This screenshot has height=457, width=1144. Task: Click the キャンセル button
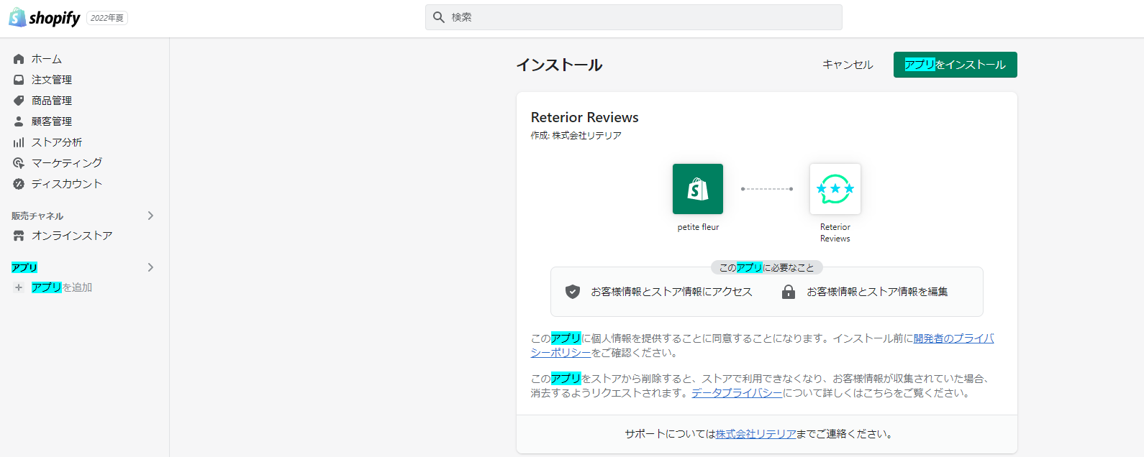tap(848, 65)
